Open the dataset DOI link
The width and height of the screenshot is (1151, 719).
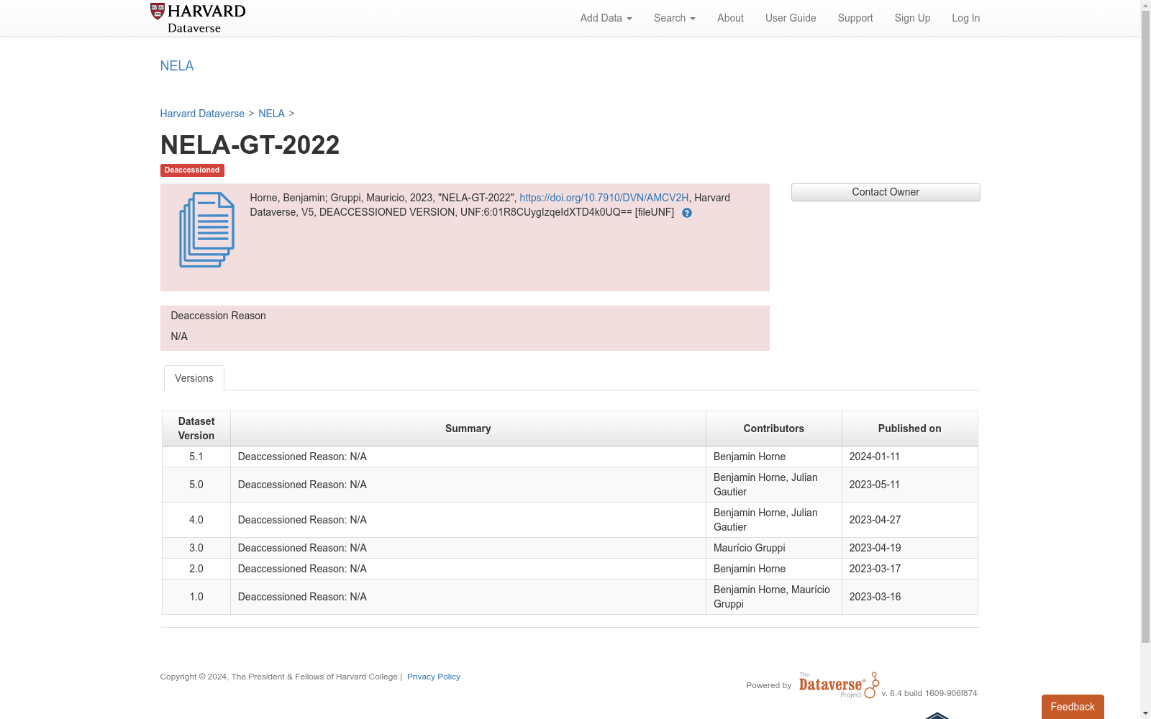tap(604, 198)
